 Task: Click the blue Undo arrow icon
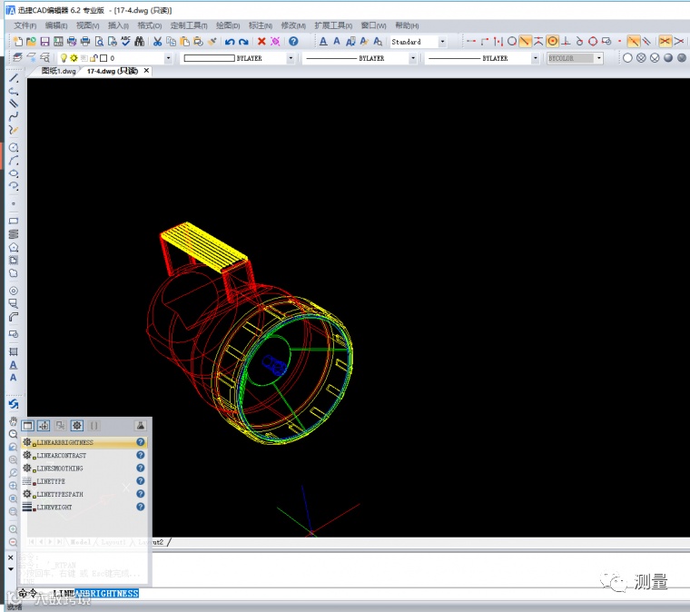(230, 42)
